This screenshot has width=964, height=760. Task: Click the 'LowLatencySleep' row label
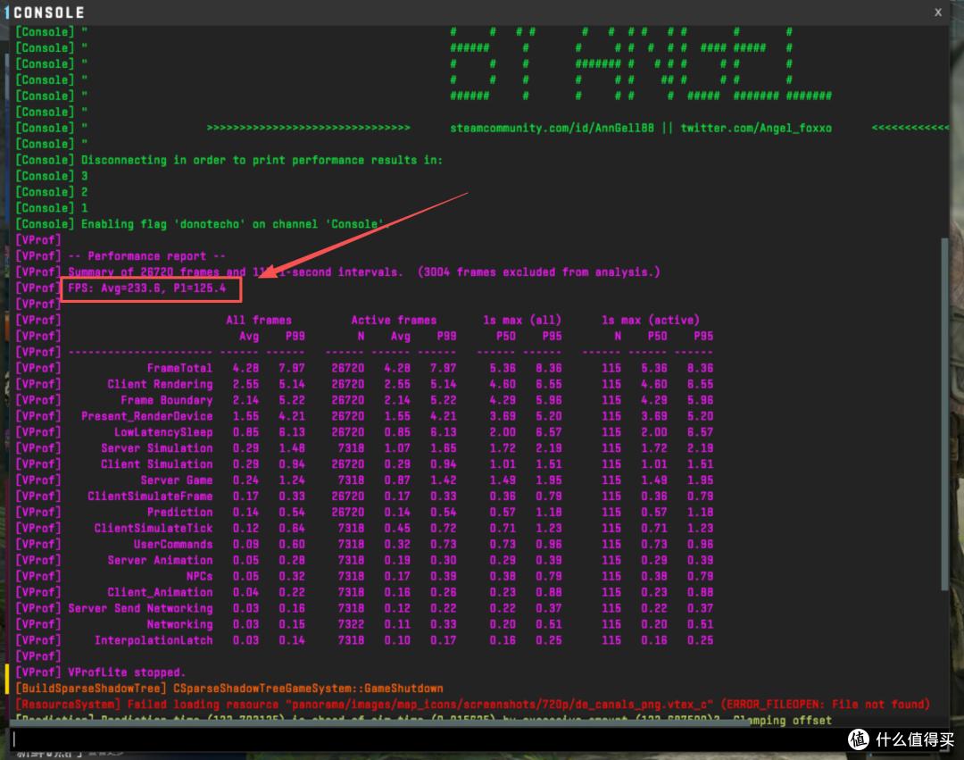coord(163,431)
